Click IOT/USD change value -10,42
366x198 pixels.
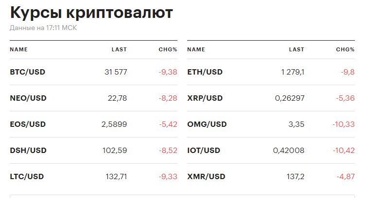click(344, 151)
